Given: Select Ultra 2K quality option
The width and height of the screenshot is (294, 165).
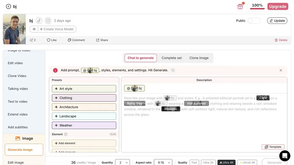Looking at the screenshot, I should pyautogui.click(x=208, y=163).
